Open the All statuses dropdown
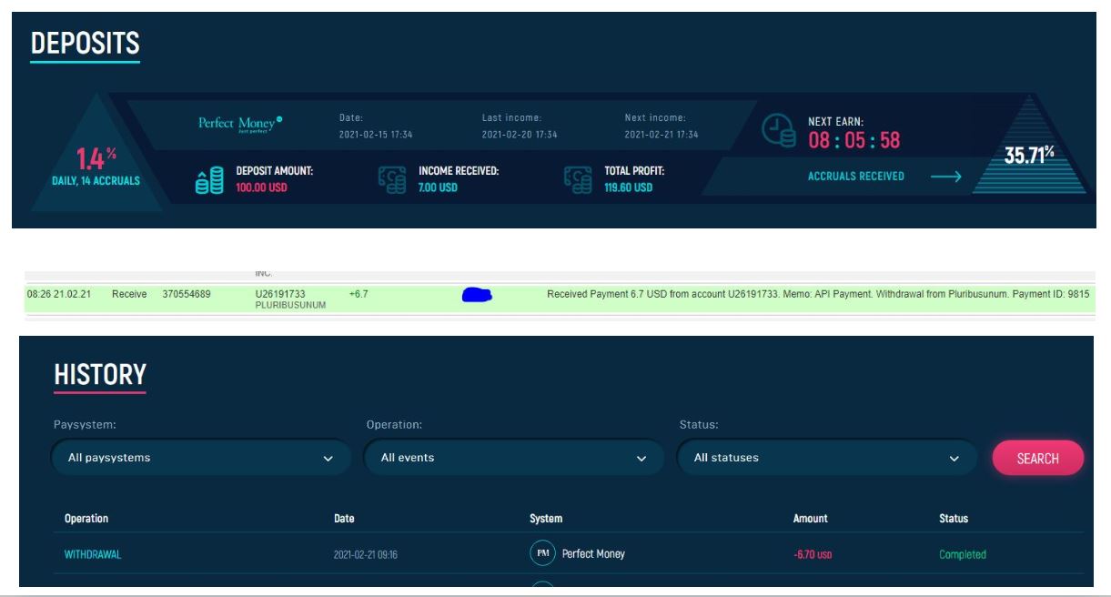 point(826,458)
